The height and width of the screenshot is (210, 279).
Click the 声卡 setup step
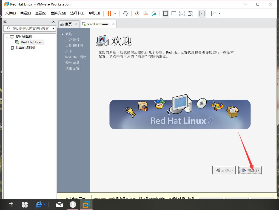(x=69, y=51)
